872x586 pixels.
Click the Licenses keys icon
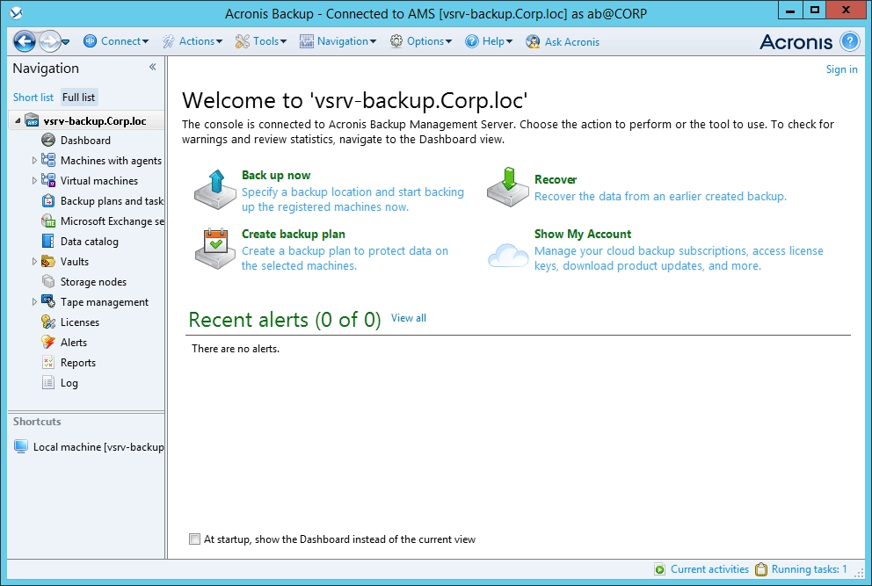[48, 322]
